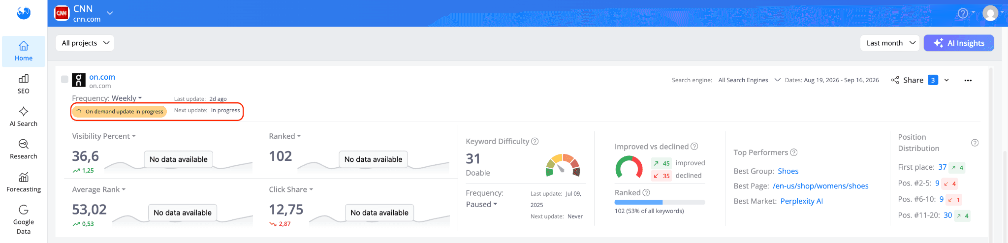
Task: Click the red declined arrow badge 35
Action: pos(661,176)
